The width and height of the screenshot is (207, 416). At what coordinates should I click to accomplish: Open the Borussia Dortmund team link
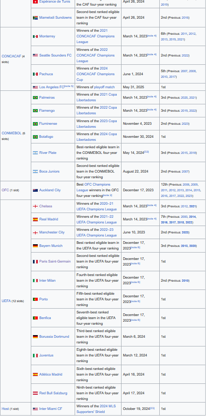tap(54, 337)
